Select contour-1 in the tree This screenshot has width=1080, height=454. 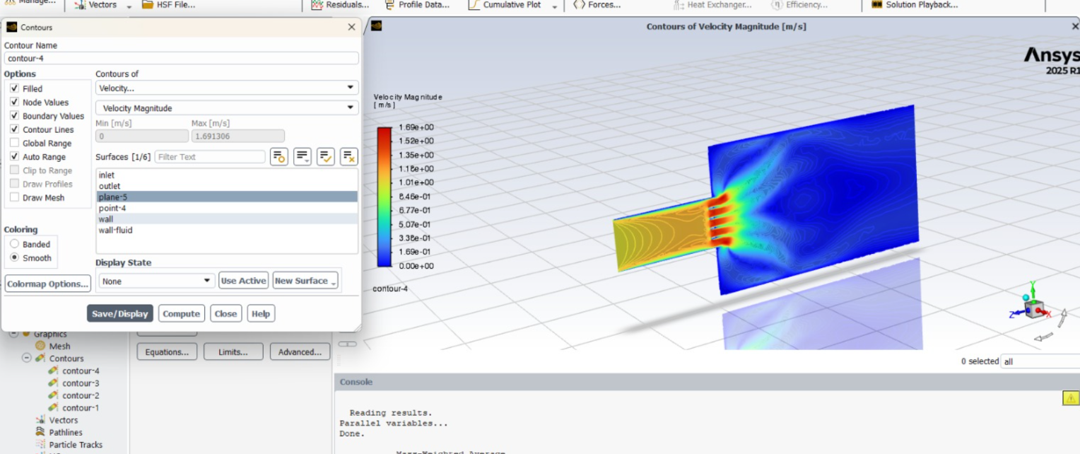point(81,408)
